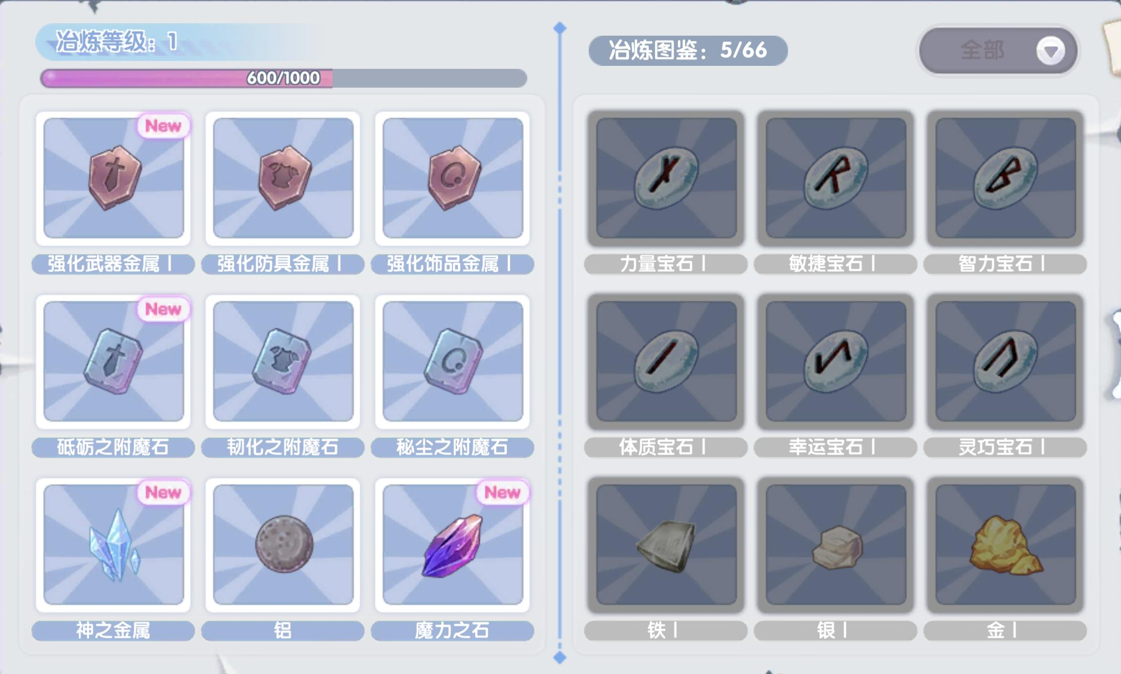Inspect the 幸运宝石 I rune stone
The width and height of the screenshot is (1121, 674).
[x=836, y=362]
